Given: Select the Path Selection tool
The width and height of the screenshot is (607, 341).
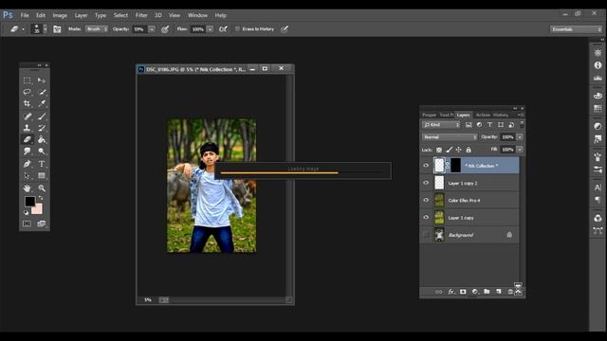Looking at the screenshot, I should click(27, 175).
